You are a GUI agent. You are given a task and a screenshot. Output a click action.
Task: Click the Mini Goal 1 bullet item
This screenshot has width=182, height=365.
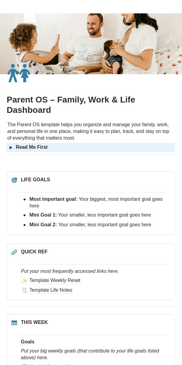pyautogui.click(x=90, y=215)
